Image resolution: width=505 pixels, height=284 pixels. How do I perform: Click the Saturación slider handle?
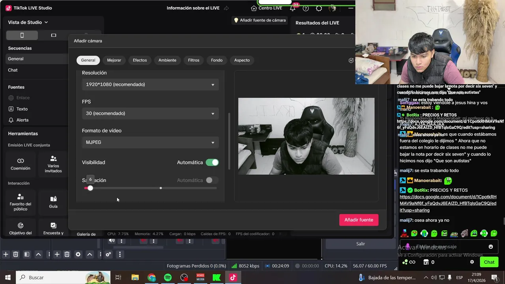pyautogui.click(x=90, y=188)
